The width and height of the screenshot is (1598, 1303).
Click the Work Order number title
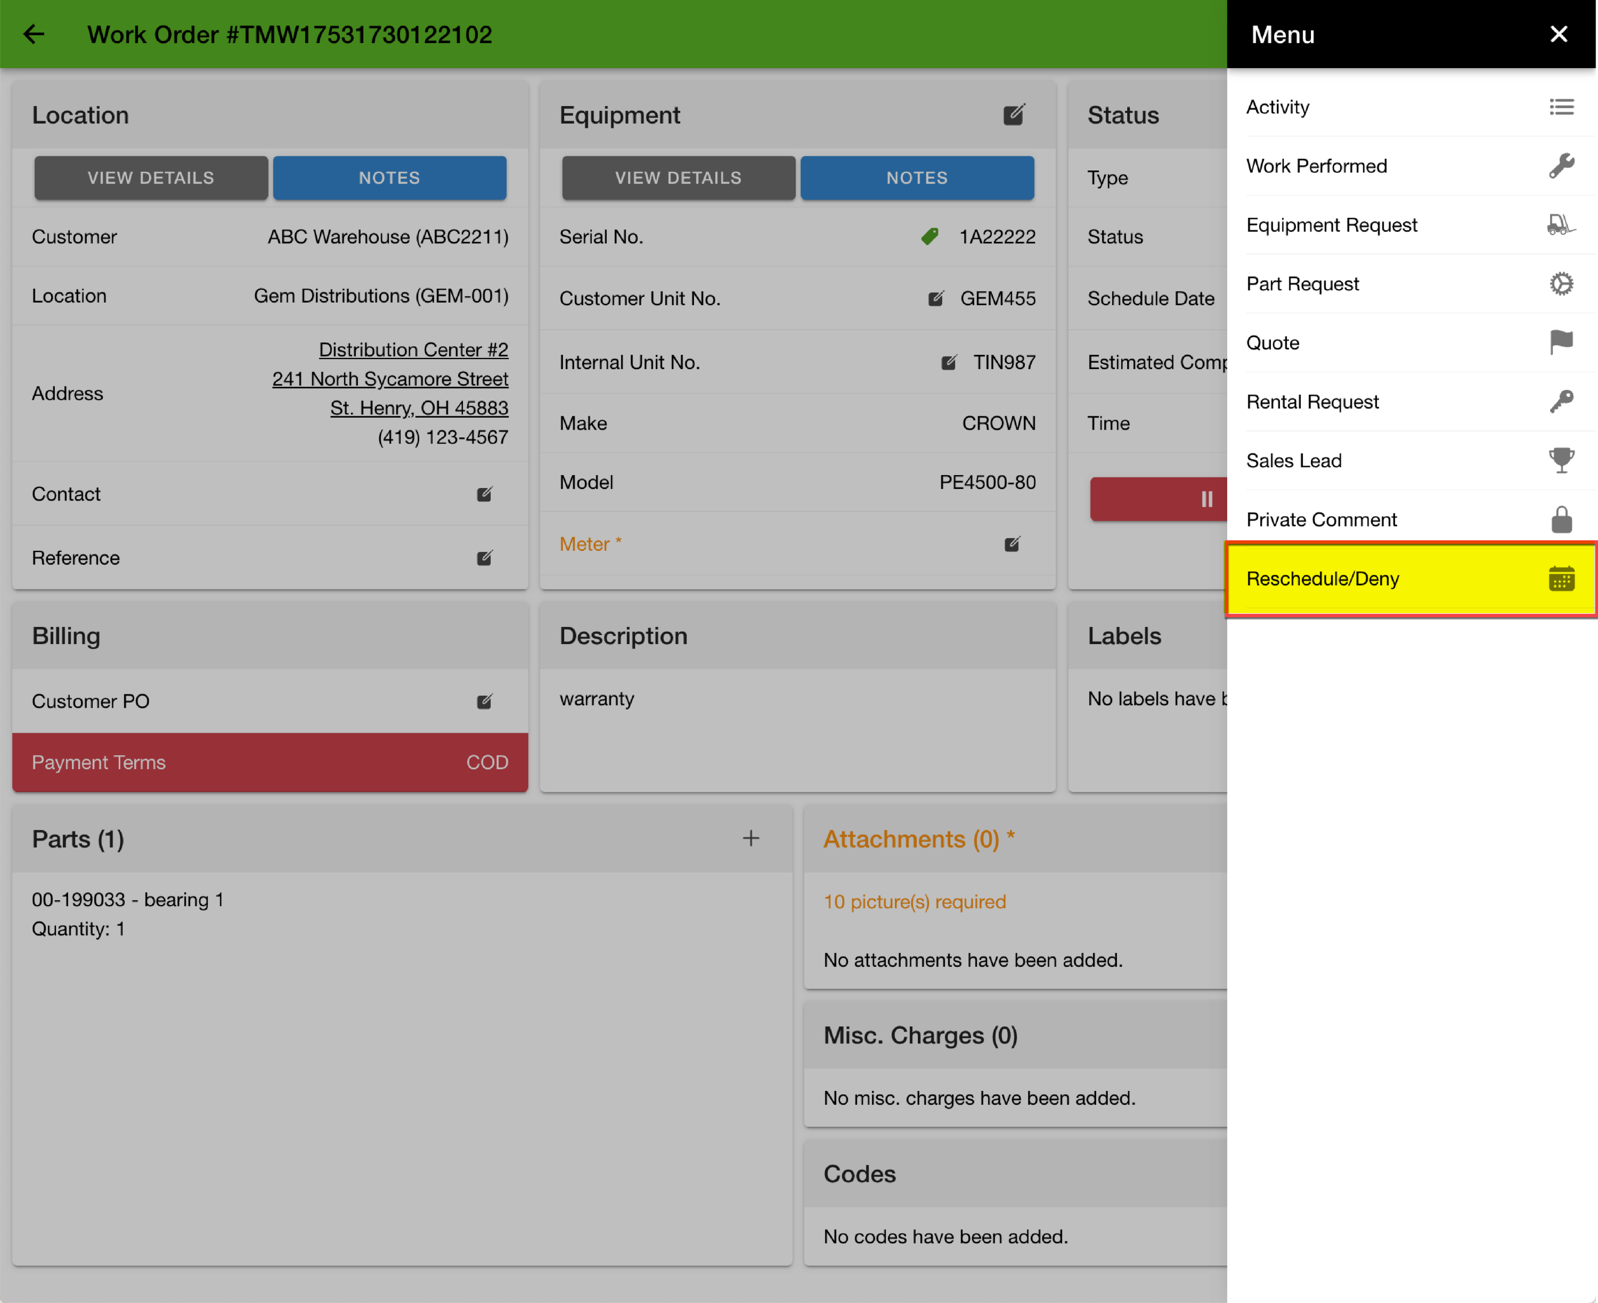[290, 34]
